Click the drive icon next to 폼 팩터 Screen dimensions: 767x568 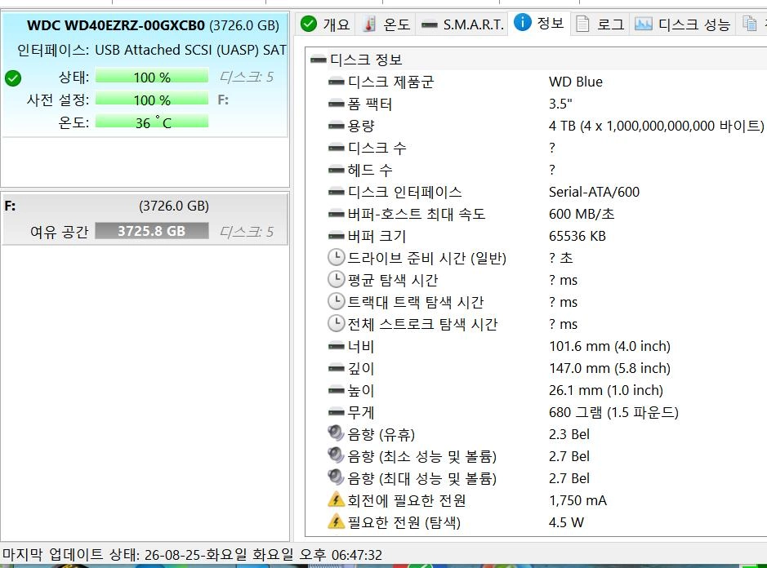336,104
